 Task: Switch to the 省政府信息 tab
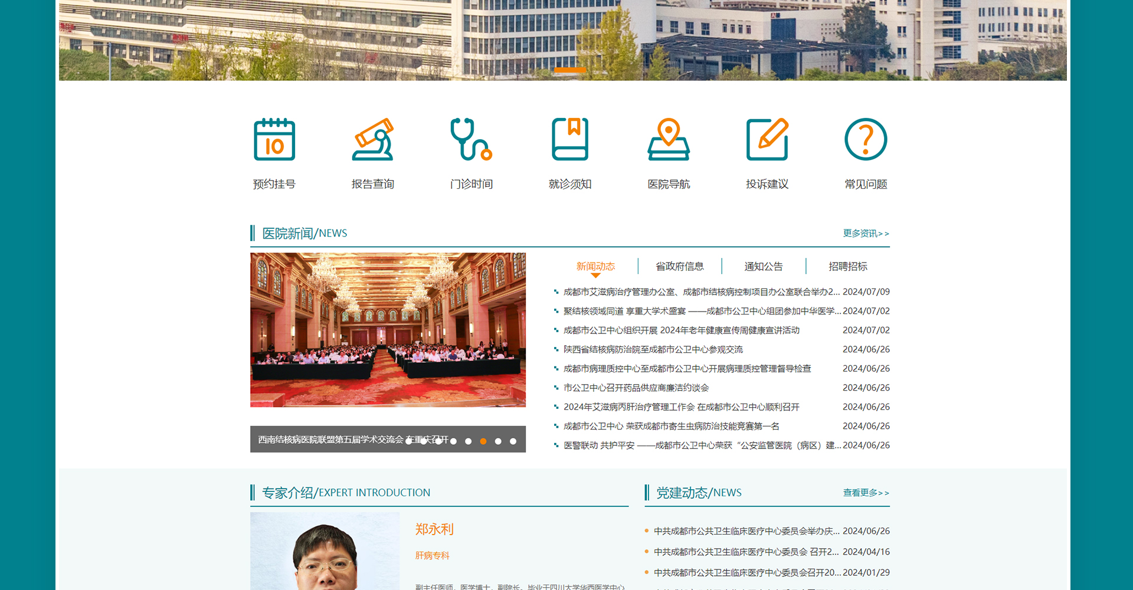(679, 267)
